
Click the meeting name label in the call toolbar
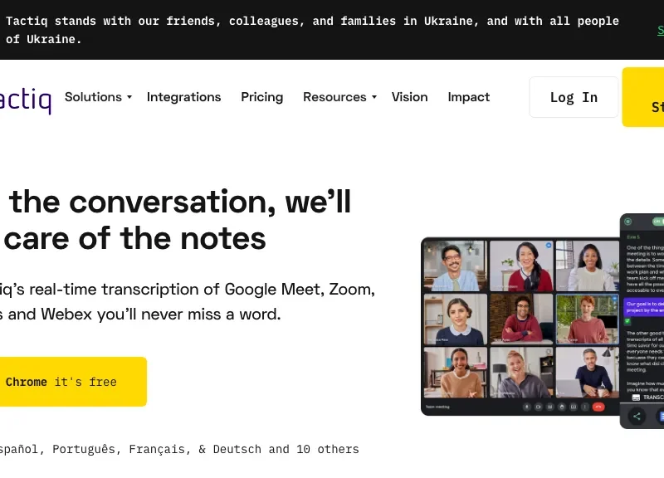click(x=437, y=407)
